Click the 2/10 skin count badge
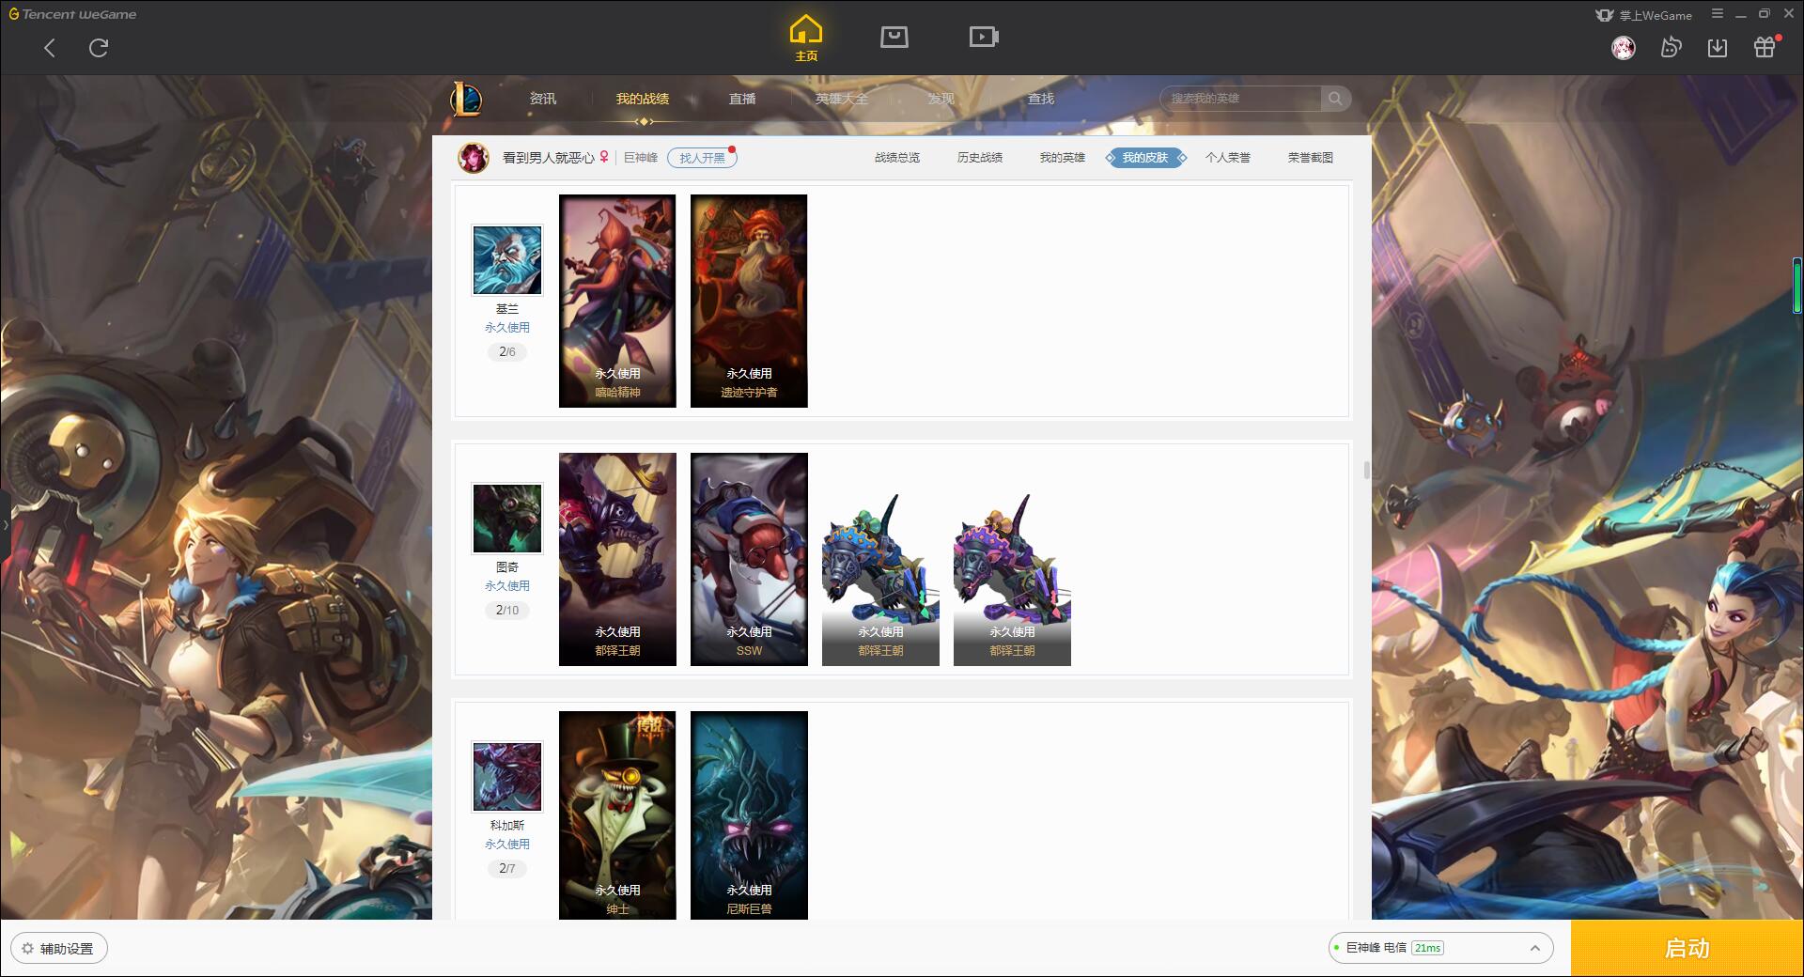The height and width of the screenshot is (977, 1804). pos(507,611)
